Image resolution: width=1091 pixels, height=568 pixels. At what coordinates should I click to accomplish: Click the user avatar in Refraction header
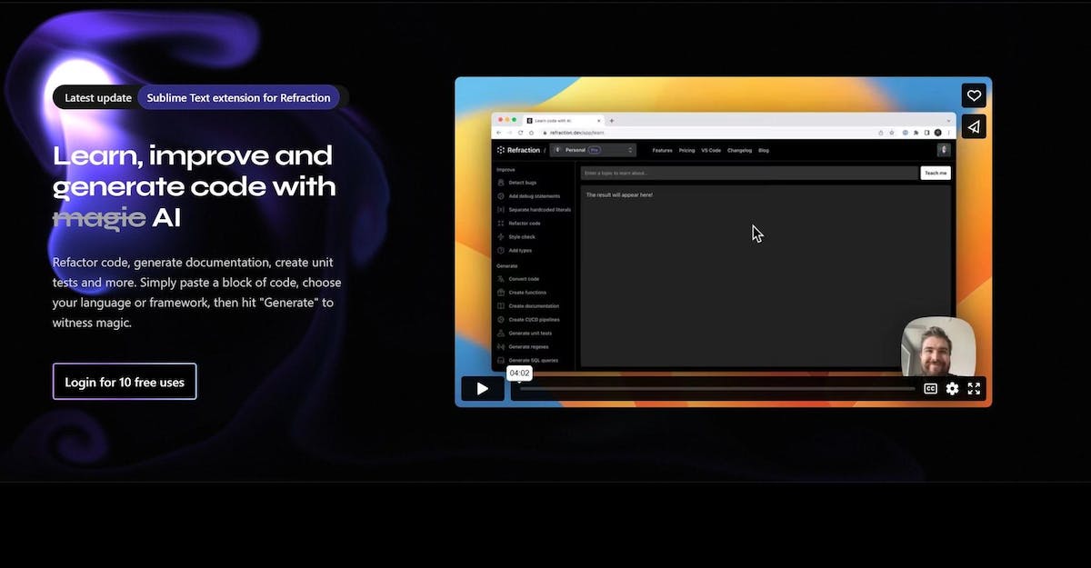tap(944, 150)
